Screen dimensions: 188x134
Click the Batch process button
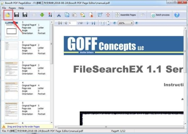click(x=160, y=15)
